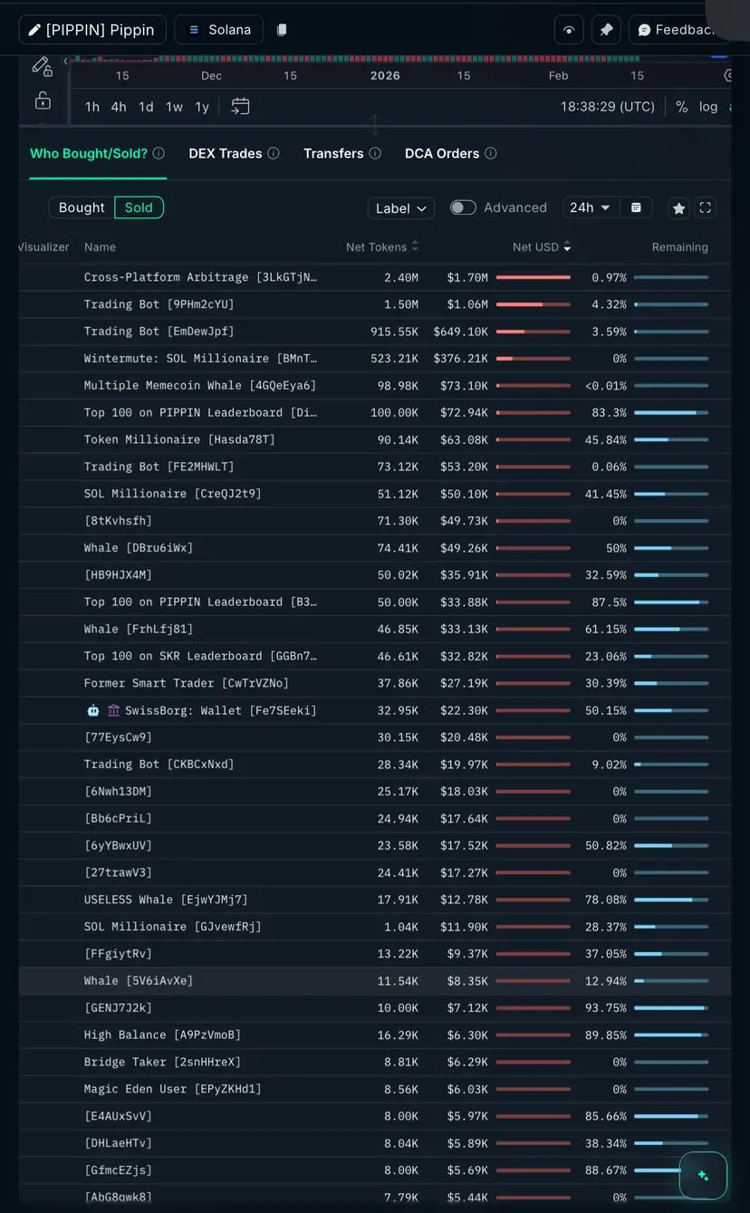This screenshot has height=1213, width=750.
Task: Click the eye watch icon in the header
Action: click(x=569, y=30)
